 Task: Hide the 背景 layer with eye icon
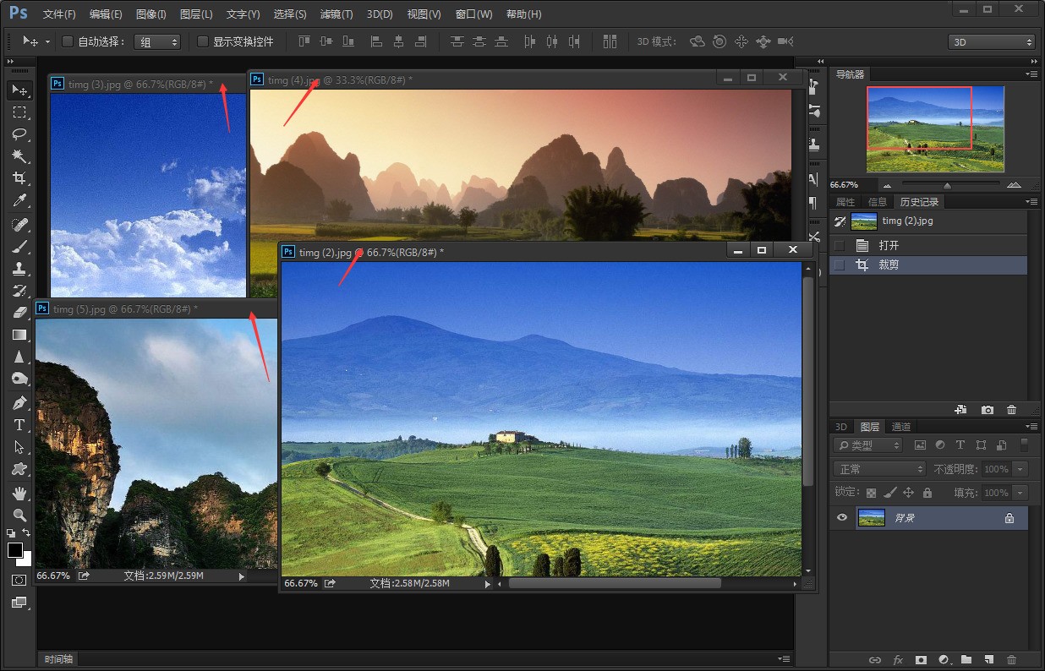coord(841,518)
